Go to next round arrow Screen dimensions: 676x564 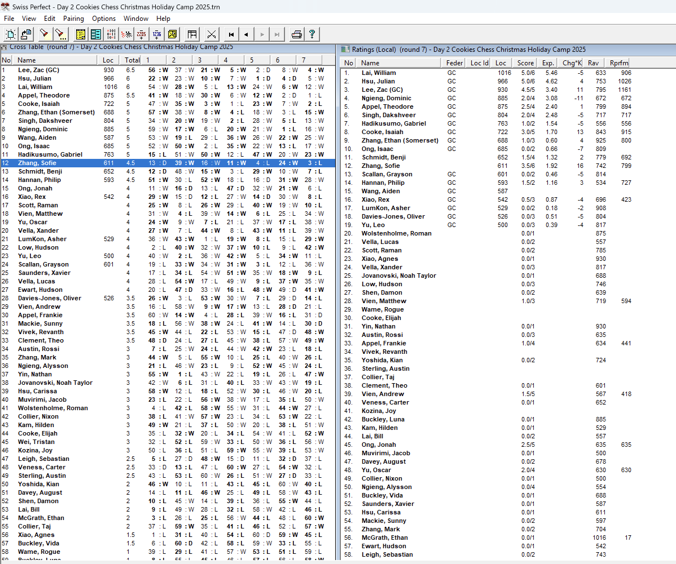(x=262, y=34)
